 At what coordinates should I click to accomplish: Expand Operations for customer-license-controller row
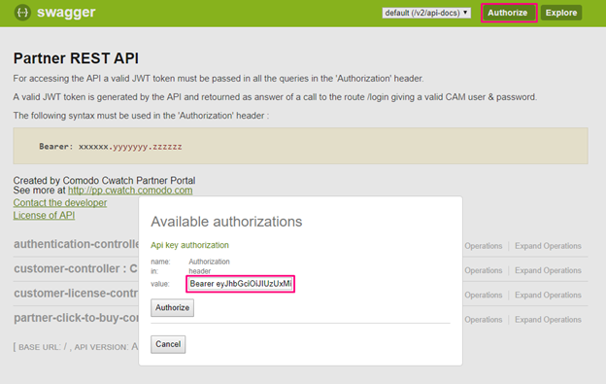548,296
